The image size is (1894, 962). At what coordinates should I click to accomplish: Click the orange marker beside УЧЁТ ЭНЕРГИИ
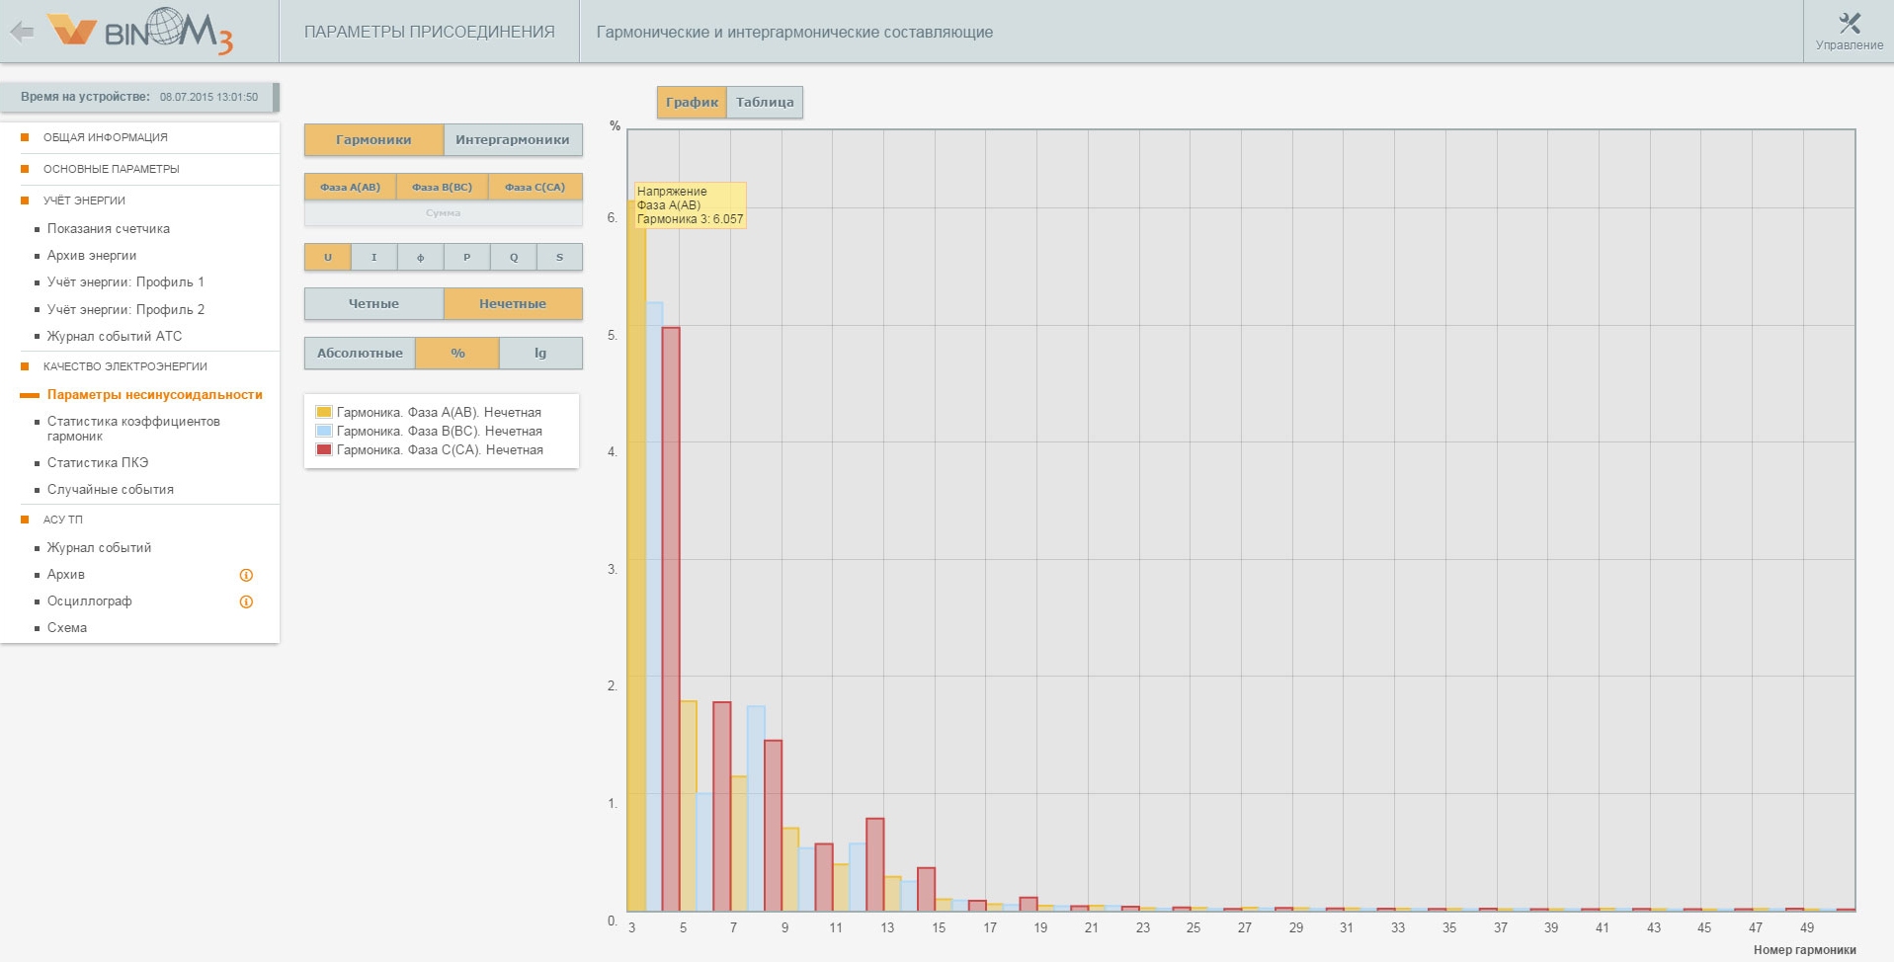coord(25,200)
